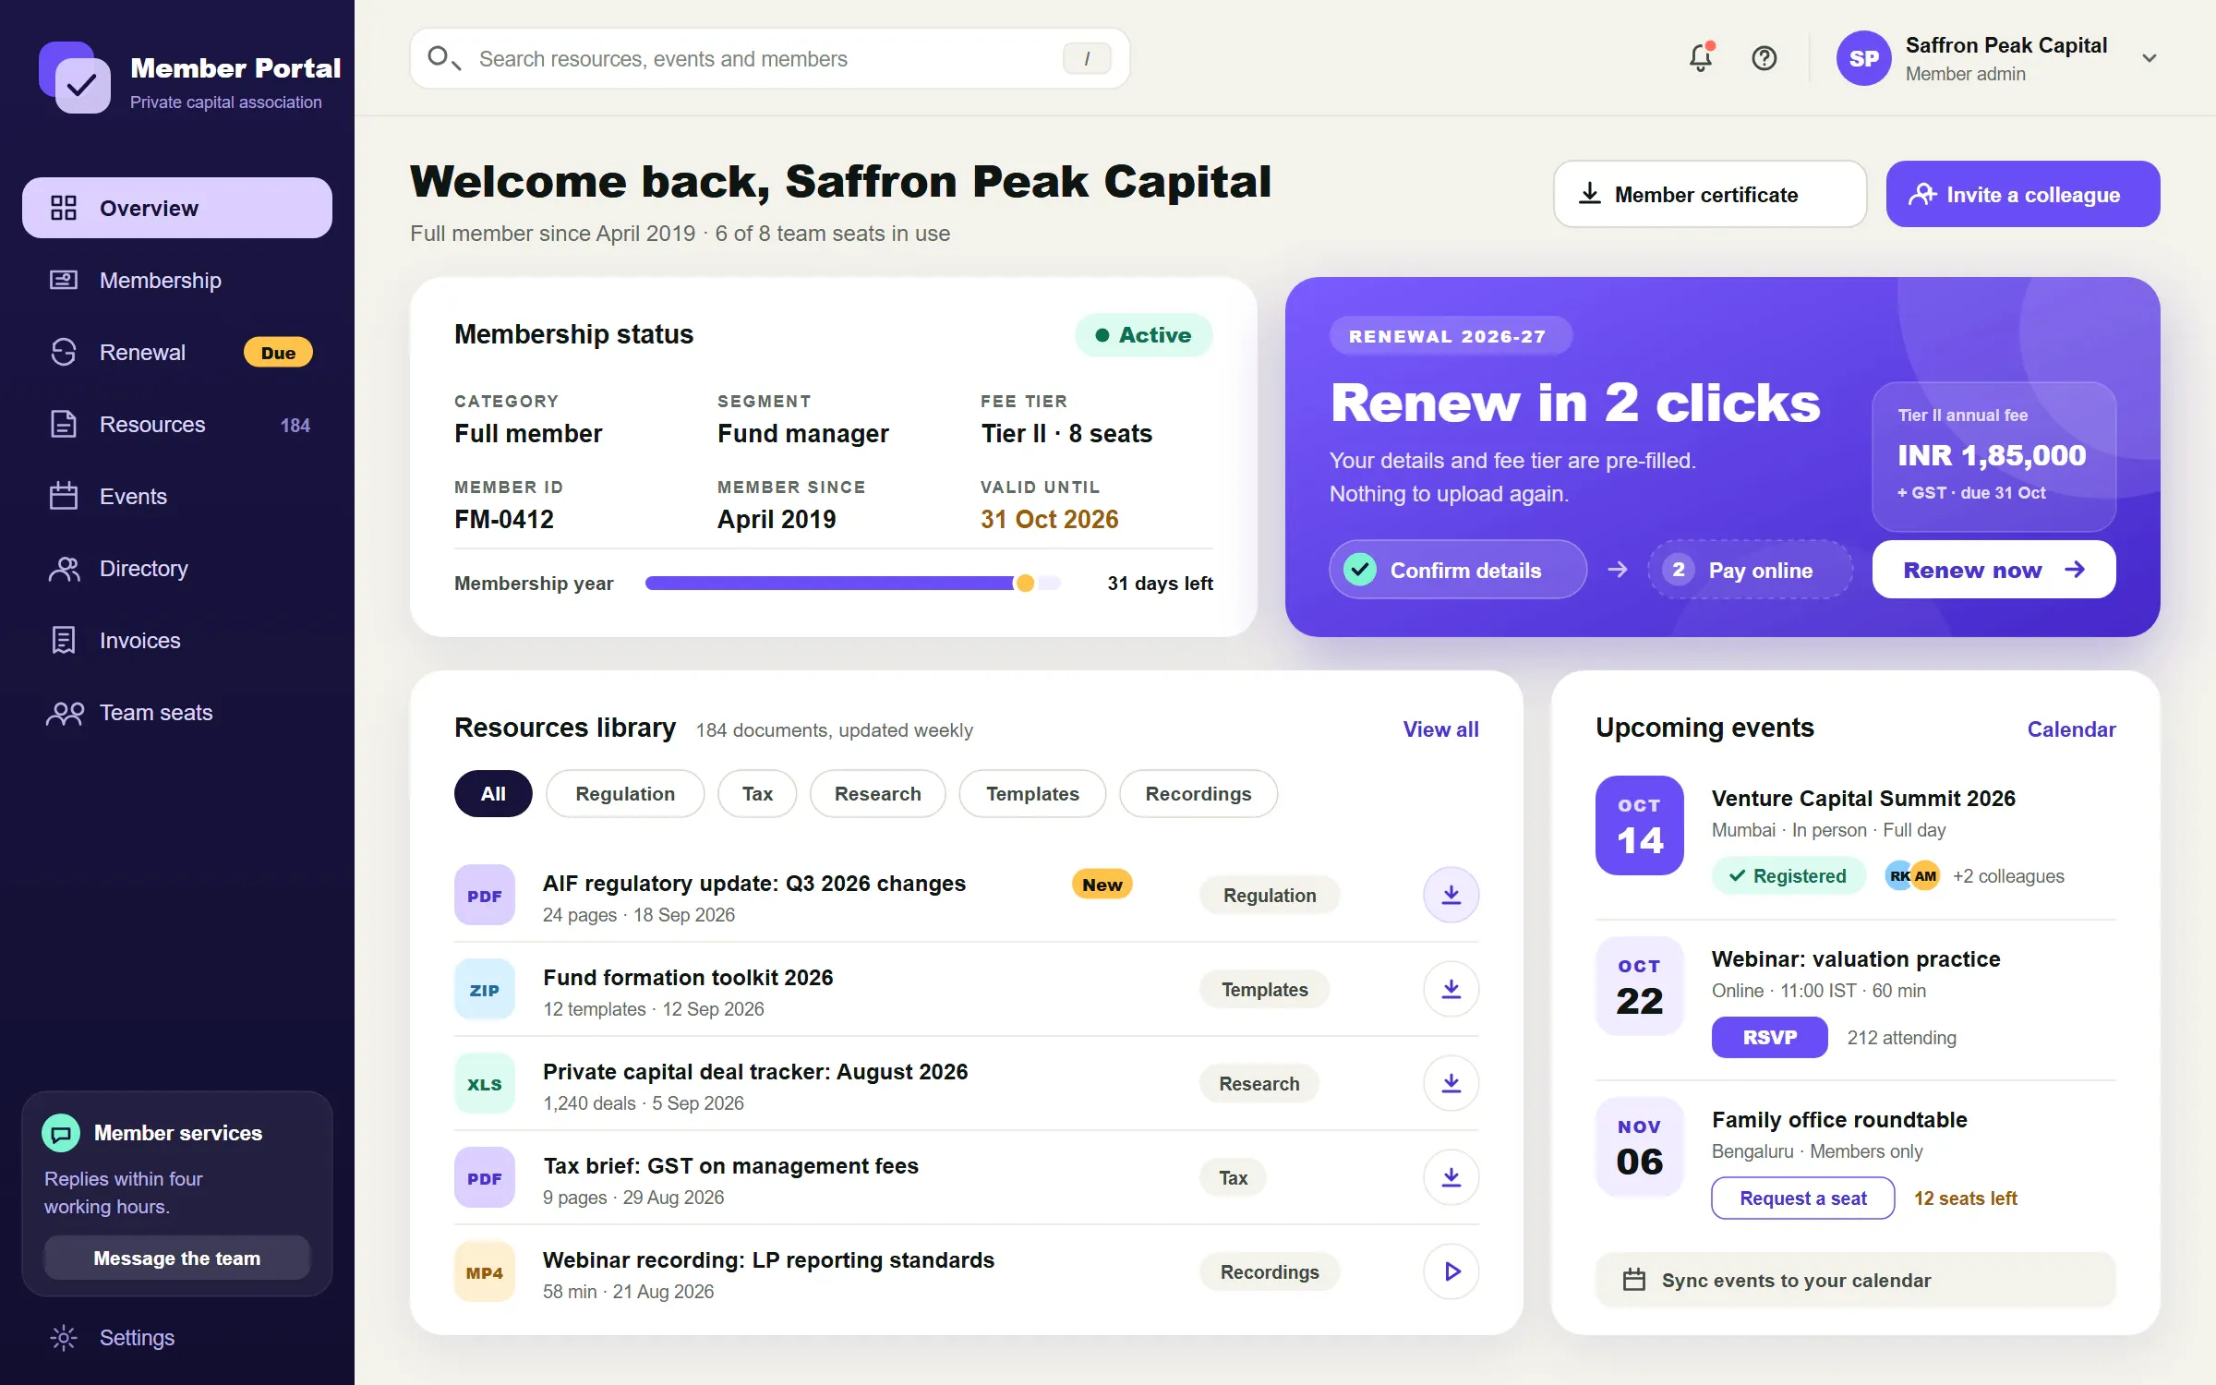Expand the Saffron Peak Capital account menu
The image size is (2216, 1385).
[x=2150, y=58]
